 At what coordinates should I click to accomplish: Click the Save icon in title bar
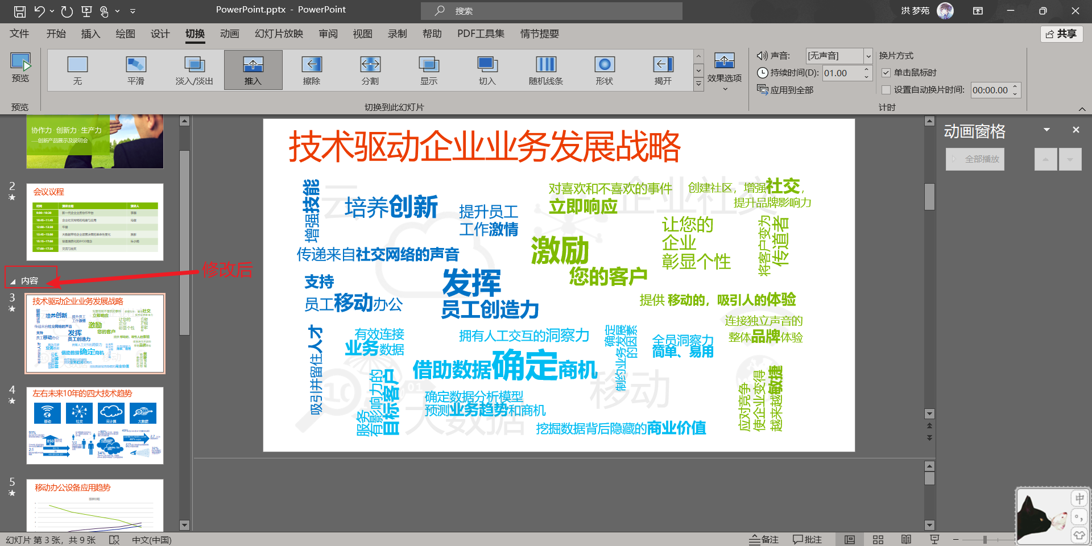[x=20, y=11]
